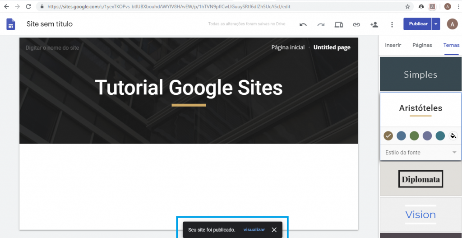Viewport: 462px width, 238px height.
Task: Switch to the Páginas tab
Action: 422,45
